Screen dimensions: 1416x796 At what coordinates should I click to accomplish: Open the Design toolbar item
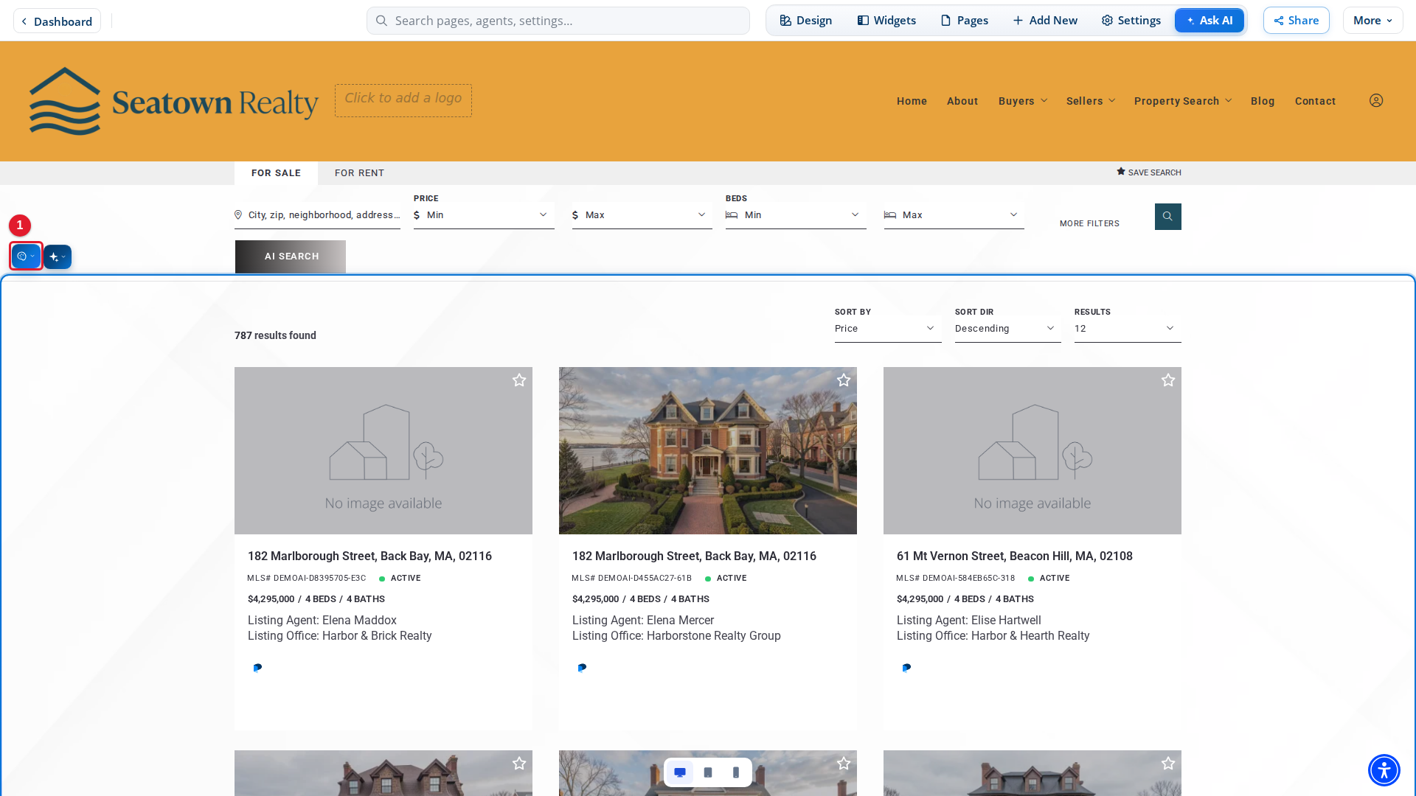pyautogui.click(x=806, y=21)
